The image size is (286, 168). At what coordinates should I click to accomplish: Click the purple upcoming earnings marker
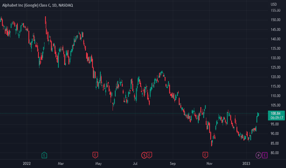pos(265,155)
